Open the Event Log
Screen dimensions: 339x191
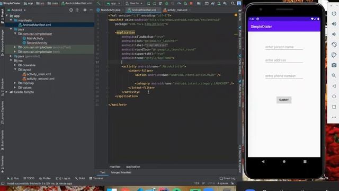point(227,178)
